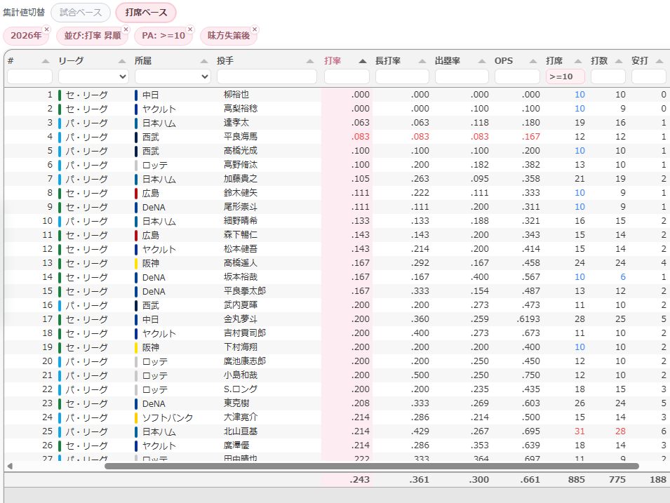Remove the 味方失策後 filter chip
Screen dimensions: 670x503
(255, 29)
